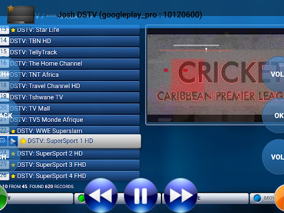This screenshot has height=213, width=284.
Task: Select channel DSTV: Tshwane TV
Action: coord(70,98)
